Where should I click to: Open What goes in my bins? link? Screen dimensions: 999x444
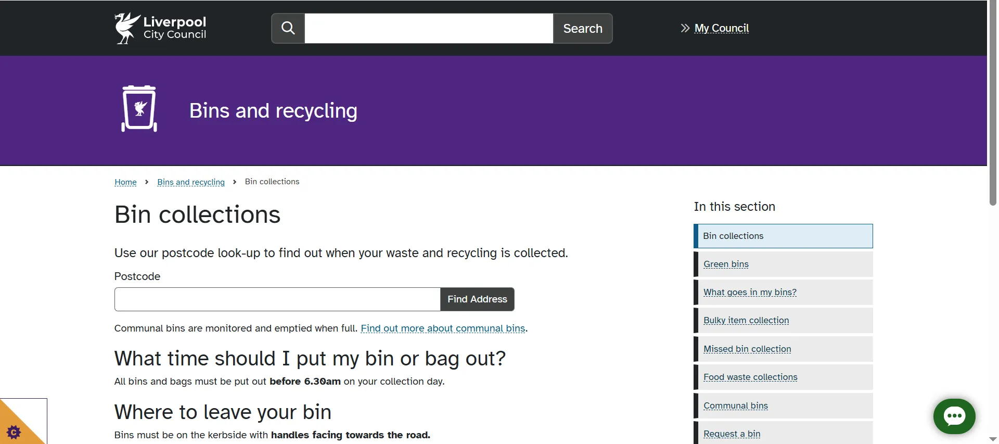pos(750,293)
